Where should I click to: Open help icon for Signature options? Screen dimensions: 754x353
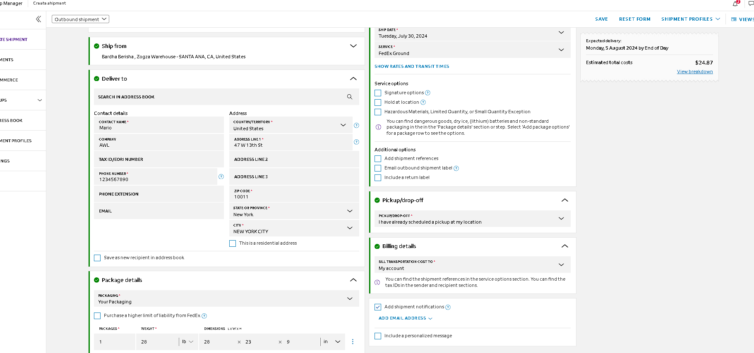point(428,93)
